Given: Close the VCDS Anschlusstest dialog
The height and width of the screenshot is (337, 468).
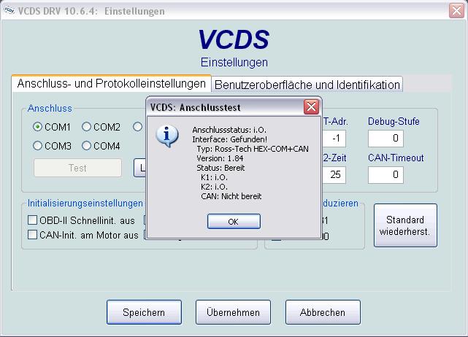Looking at the screenshot, I should point(311,106).
